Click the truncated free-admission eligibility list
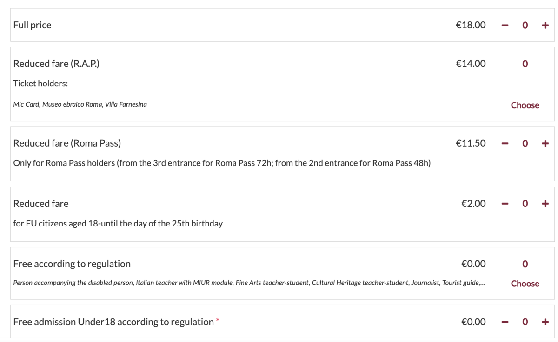 249,283
